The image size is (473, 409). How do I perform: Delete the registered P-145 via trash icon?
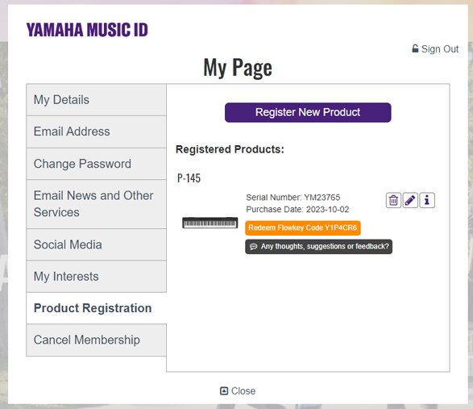393,200
